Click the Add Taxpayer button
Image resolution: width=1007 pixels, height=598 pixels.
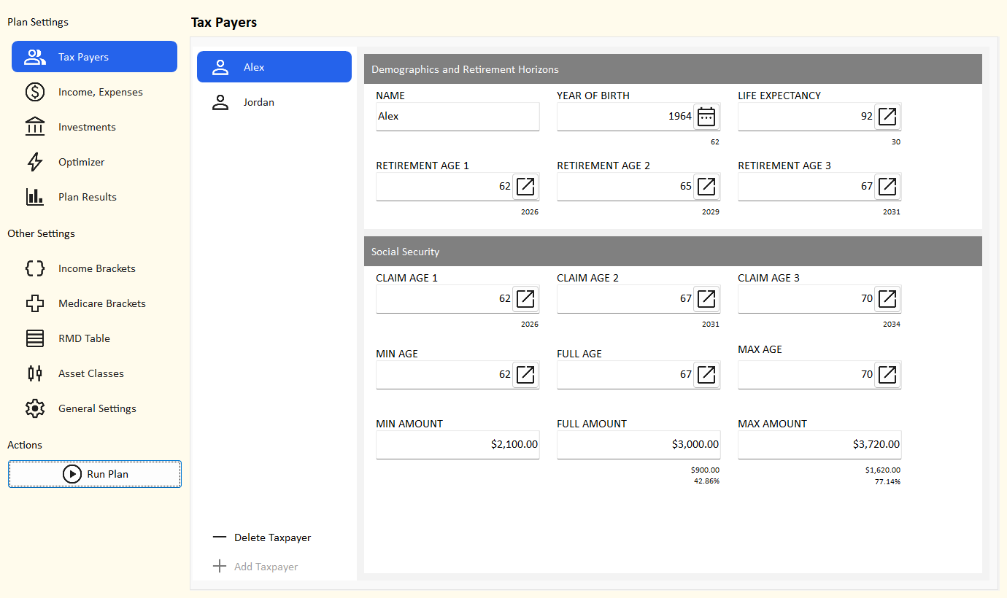click(x=255, y=567)
